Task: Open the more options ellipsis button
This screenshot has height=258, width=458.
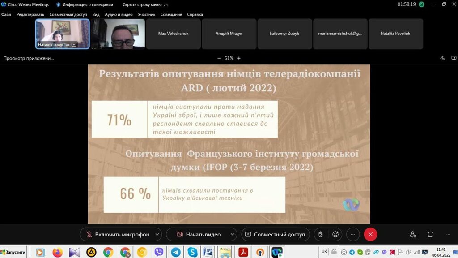Action: (x=353, y=234)
